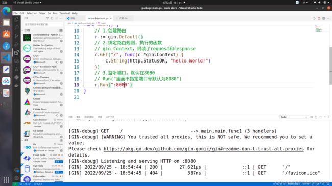Open manage gear for C/C++ Extension Pack

tap(61, 73)
